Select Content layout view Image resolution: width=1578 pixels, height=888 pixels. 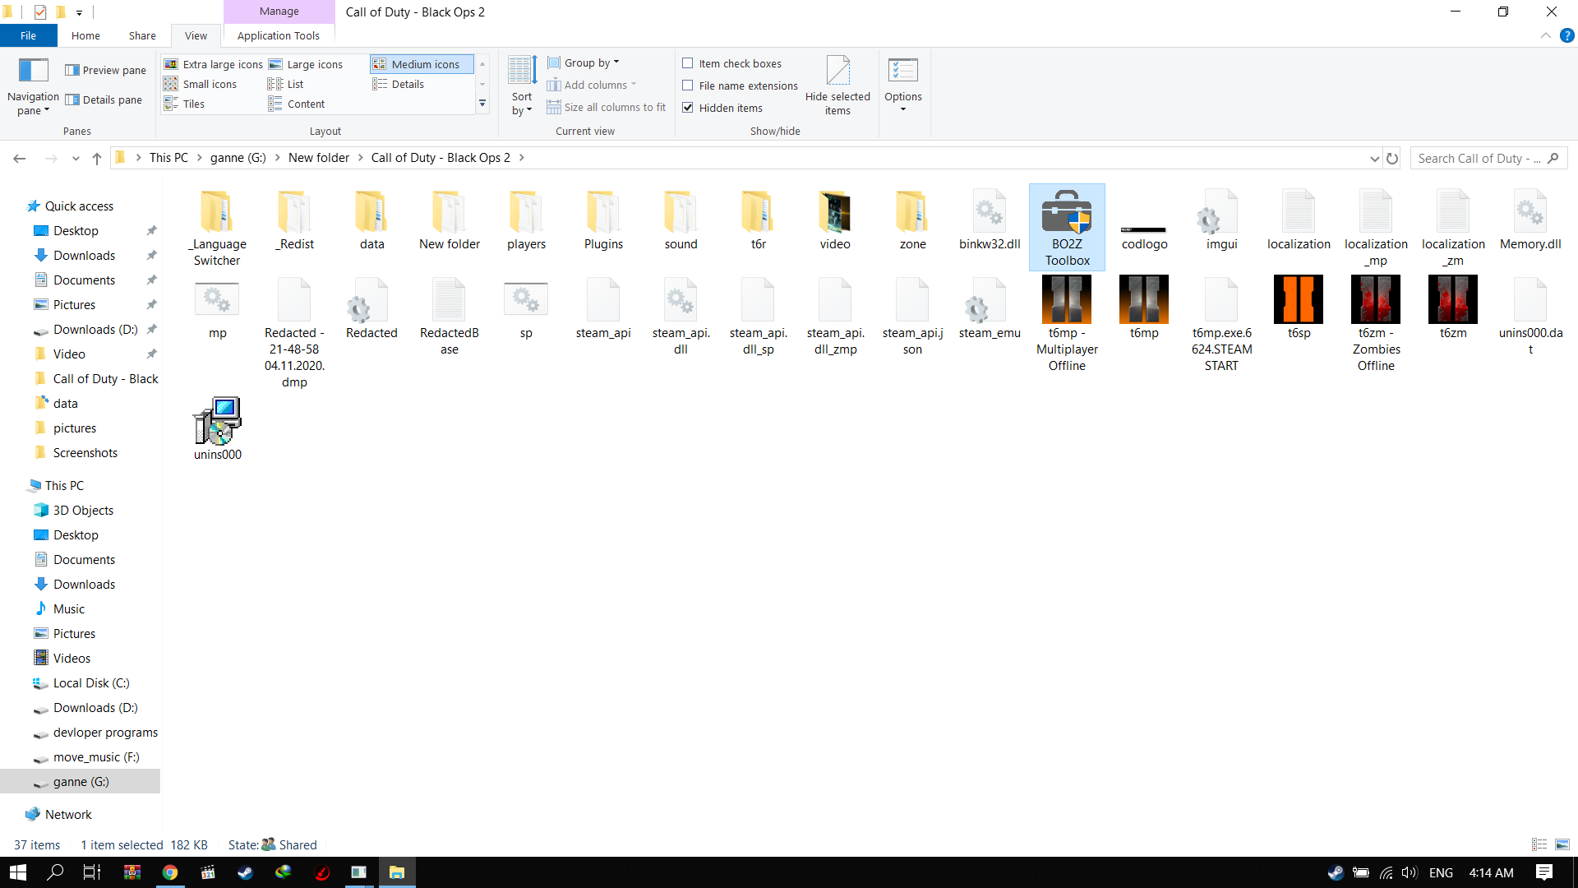296,104
